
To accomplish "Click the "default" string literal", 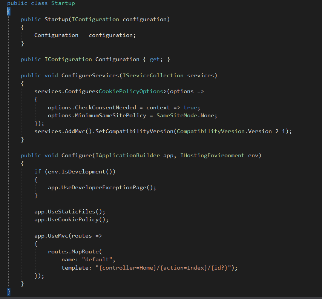I will [97, 259].
